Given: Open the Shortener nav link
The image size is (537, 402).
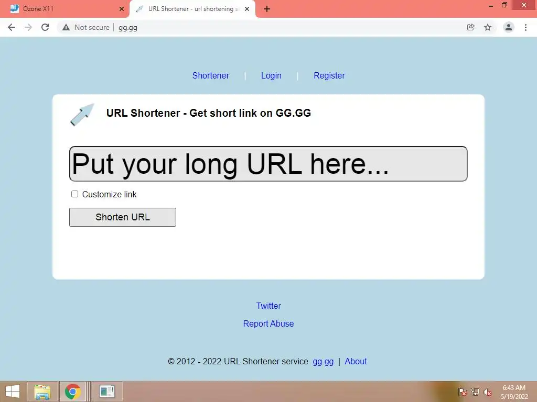Looking at the screenshot, I should (x=211, y=75).
